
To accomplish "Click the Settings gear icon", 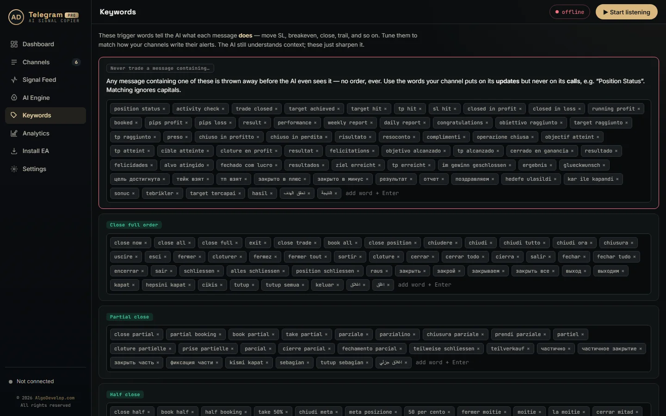I will [14, 169].
